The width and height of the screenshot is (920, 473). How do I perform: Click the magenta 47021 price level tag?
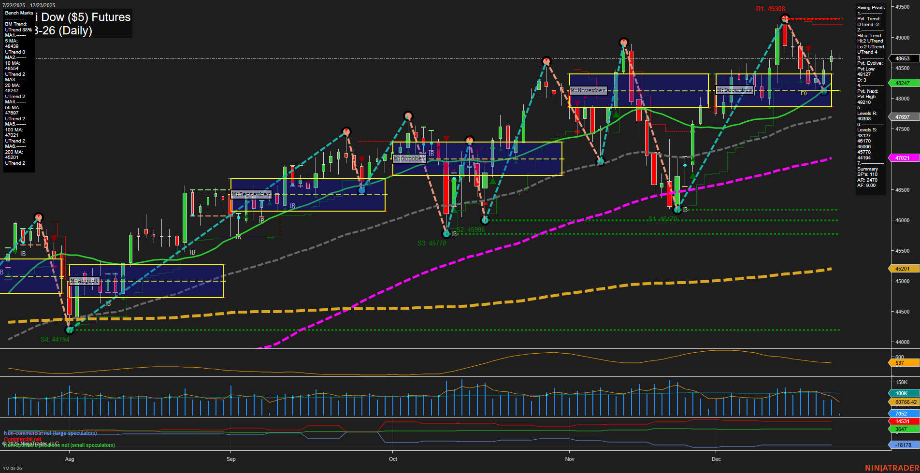pos(903,158)
